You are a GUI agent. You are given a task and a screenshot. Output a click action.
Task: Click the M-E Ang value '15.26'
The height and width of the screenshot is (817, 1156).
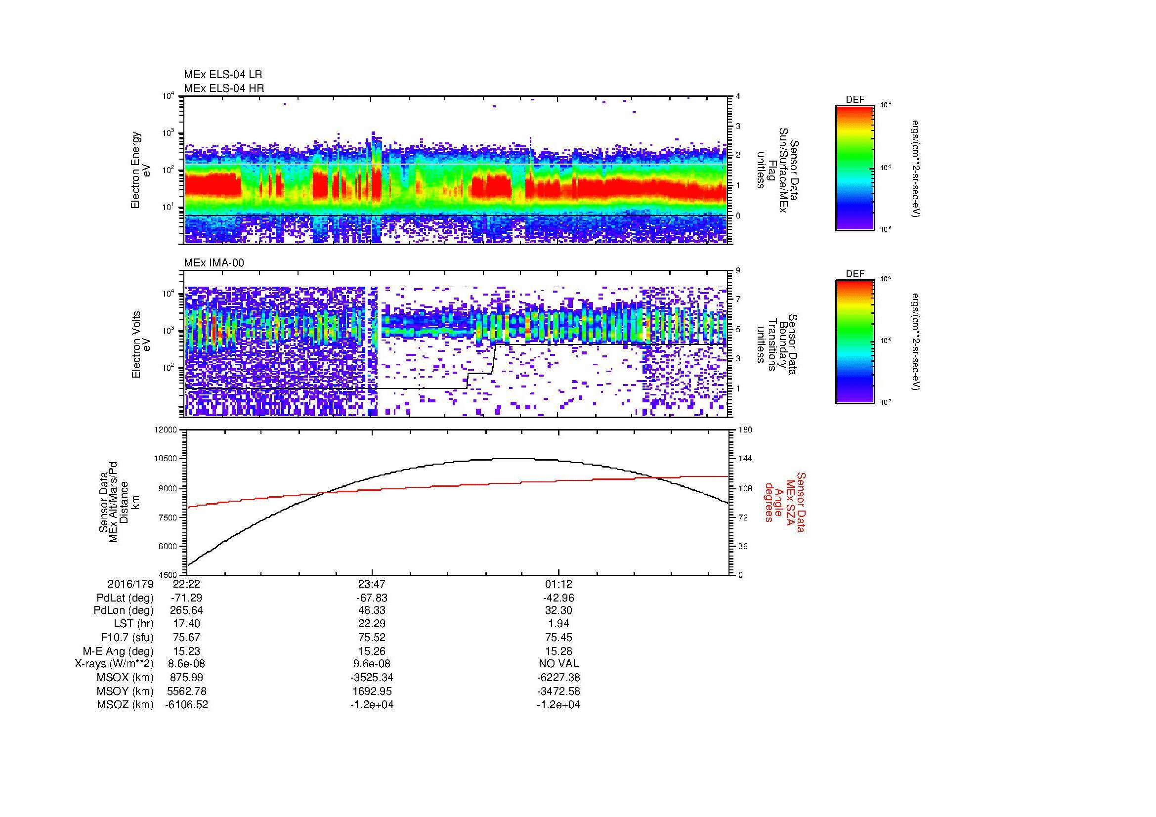[x=372, y=651]
